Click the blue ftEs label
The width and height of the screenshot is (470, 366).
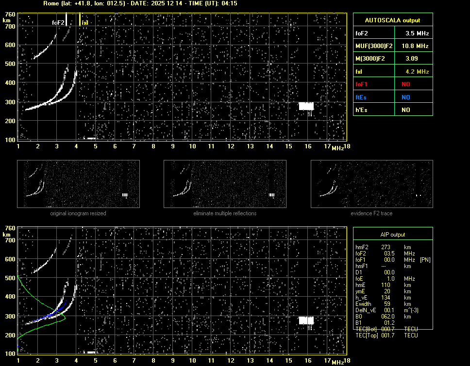coord(361,97)
